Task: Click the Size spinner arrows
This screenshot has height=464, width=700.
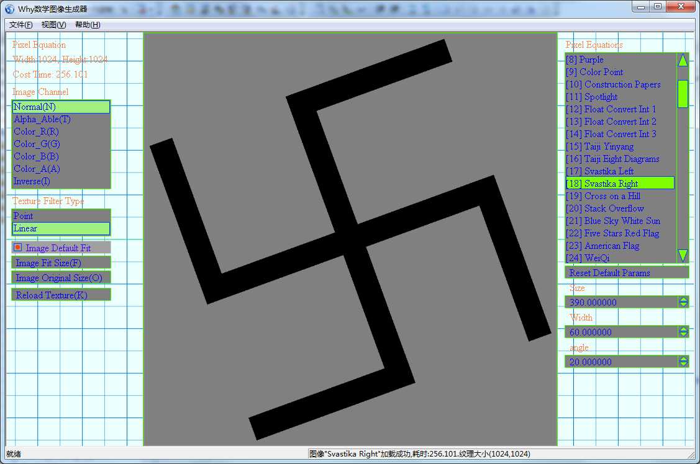Action: [x=683, y=302]
